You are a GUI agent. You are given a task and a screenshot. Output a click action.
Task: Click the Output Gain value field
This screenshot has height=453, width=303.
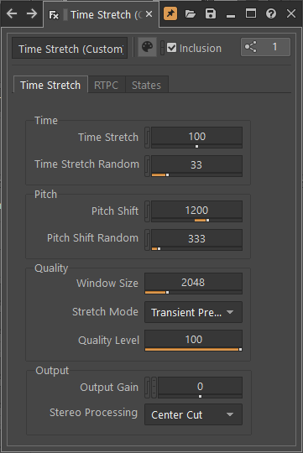[x=200, y=388]
